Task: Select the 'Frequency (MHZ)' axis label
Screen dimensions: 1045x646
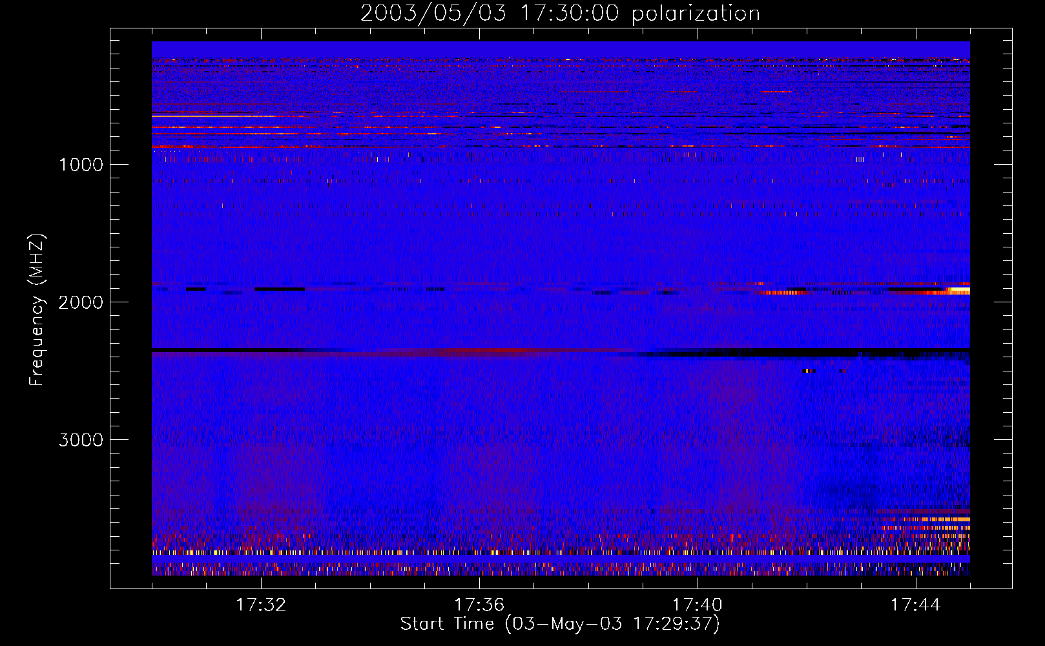Action: pyautogui.click(x=37, y=310)
